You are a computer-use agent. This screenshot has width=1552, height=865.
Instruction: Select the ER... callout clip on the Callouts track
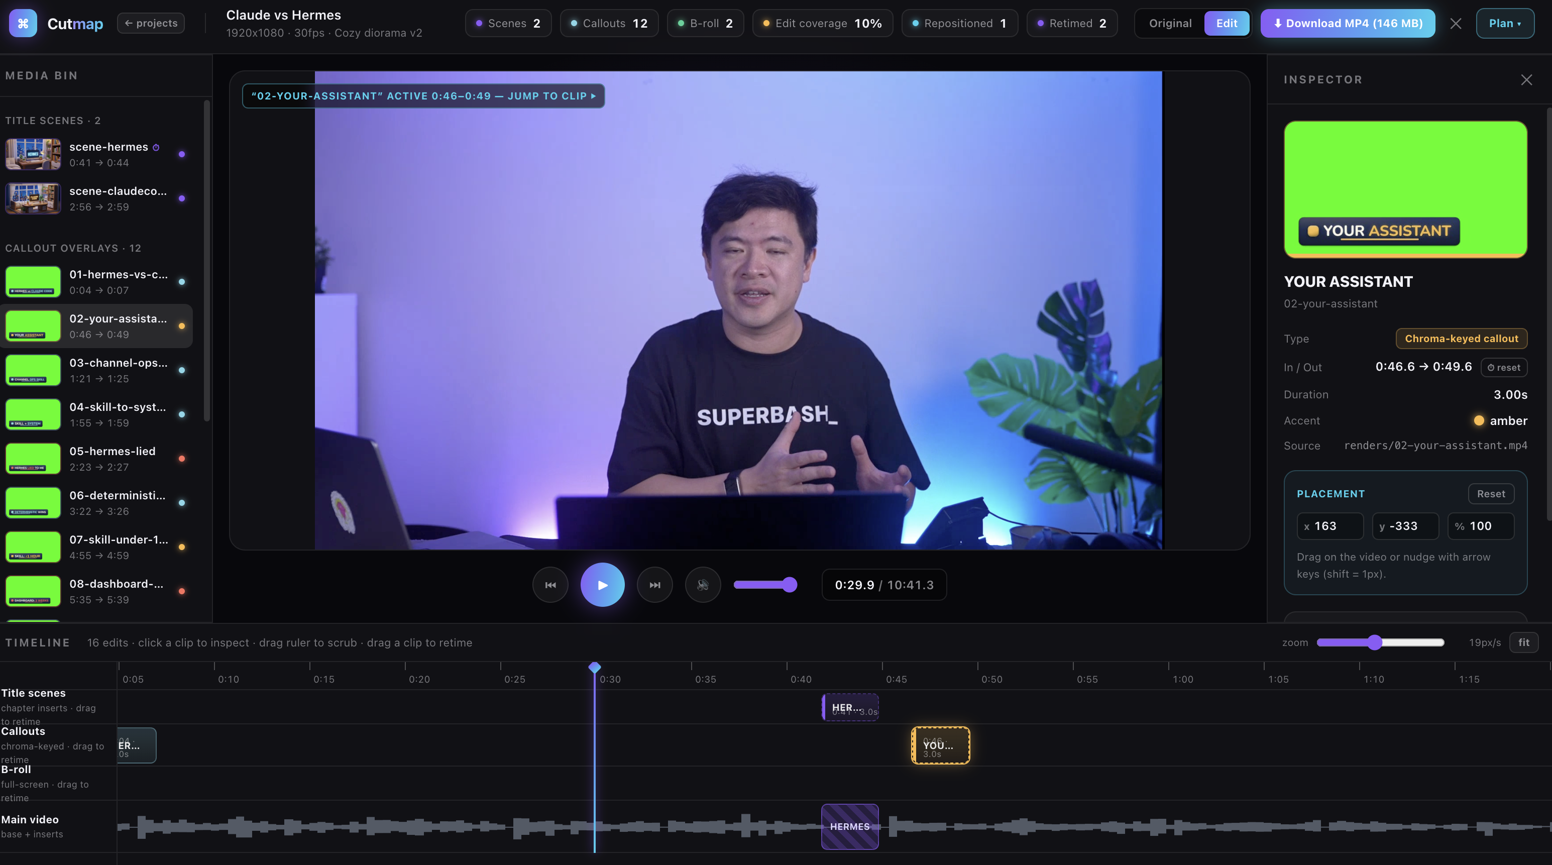137,745
